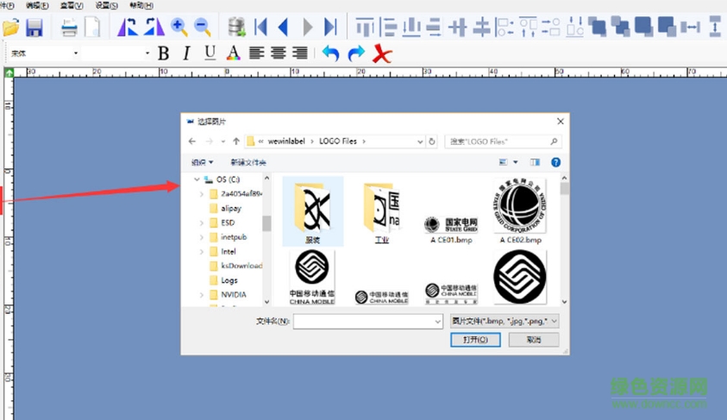Click the 取消 cancel button

(x=534, y=340)
